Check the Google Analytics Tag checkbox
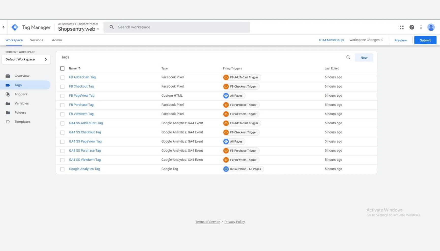 coord(62,169)
